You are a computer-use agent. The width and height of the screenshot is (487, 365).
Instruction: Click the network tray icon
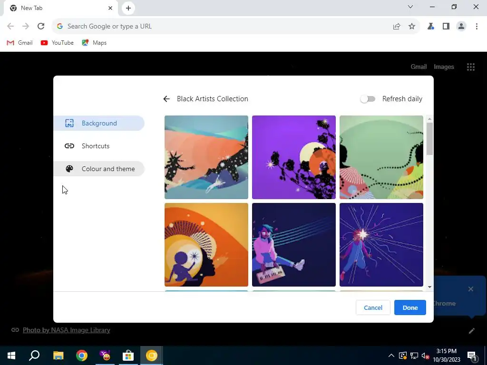[x=414, y=355]
